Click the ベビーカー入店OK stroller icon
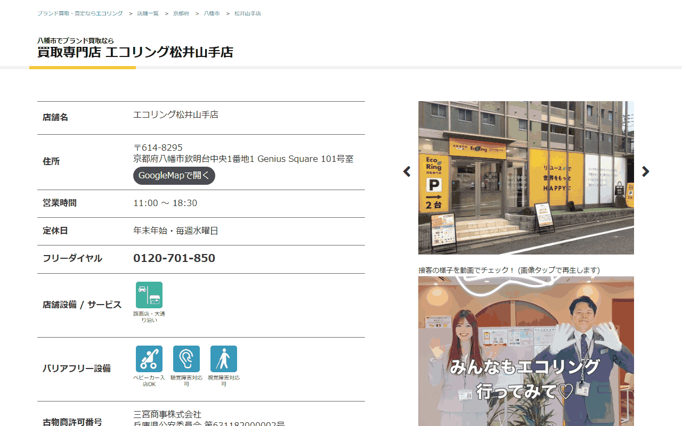 pos(149,359)
